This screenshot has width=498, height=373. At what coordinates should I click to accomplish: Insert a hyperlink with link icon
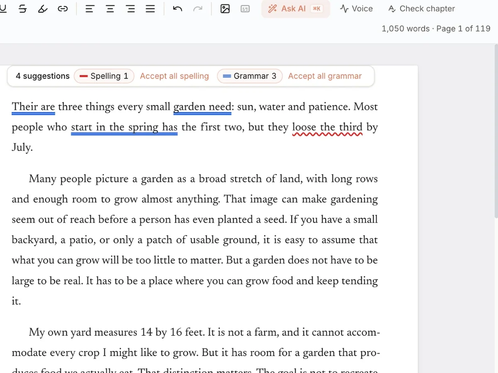(63, 9)
